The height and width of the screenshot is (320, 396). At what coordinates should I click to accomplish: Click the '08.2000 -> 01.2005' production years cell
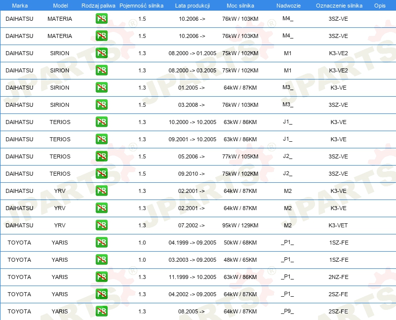pos(192,53)
